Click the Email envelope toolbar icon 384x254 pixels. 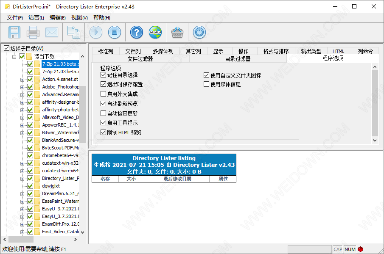52,32
